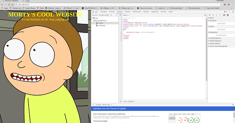Open the red error count indicator
This screenshot has height=123, width=235.
point(225,12)
